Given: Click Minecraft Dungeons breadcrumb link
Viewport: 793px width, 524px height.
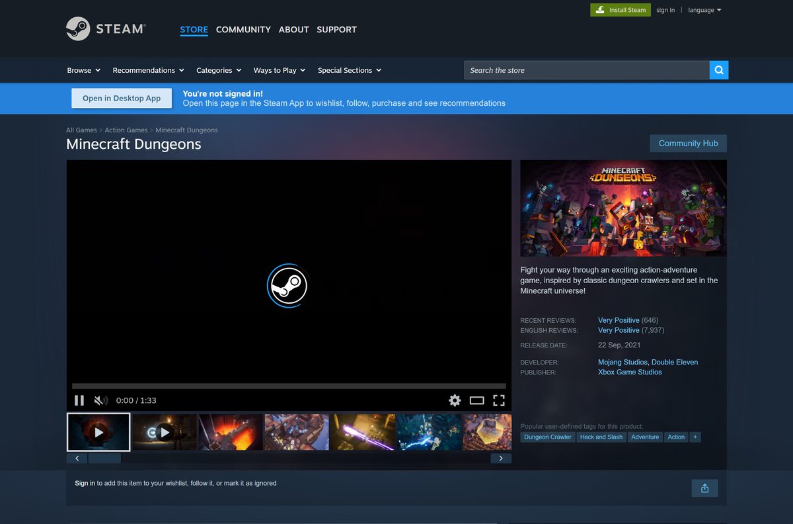Looking at the screenshot, I should pos(186,130).
